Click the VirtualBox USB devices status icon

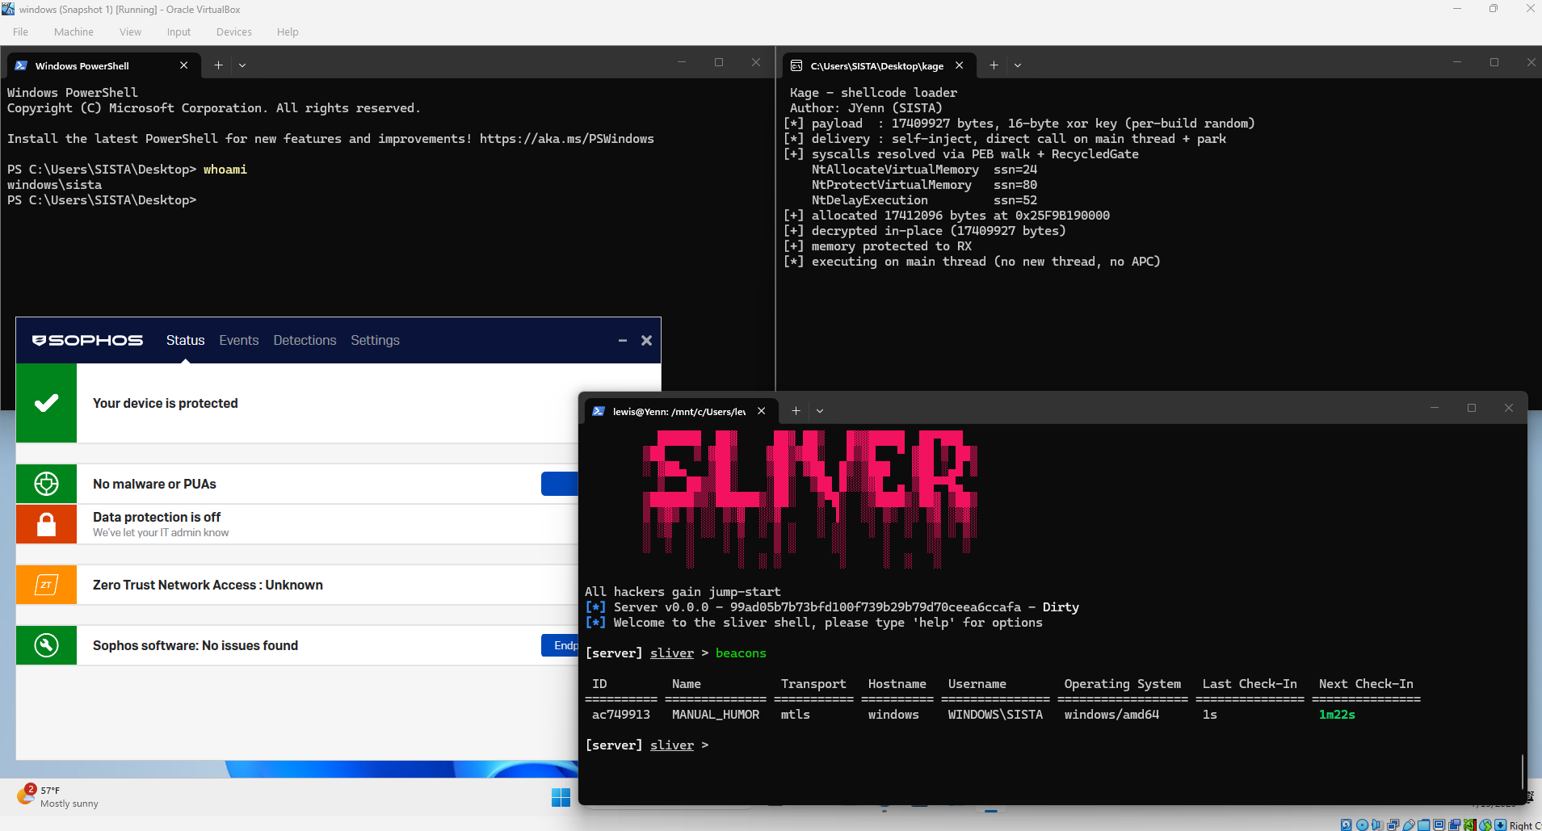pos(1409,825)
